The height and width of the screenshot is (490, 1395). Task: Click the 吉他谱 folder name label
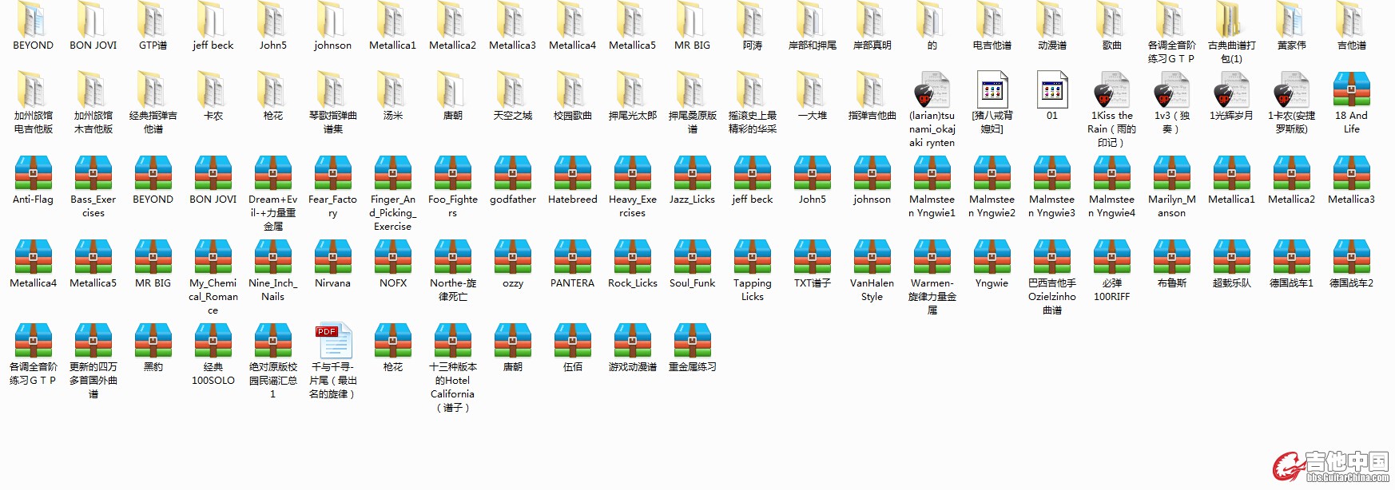point(1352,45)
